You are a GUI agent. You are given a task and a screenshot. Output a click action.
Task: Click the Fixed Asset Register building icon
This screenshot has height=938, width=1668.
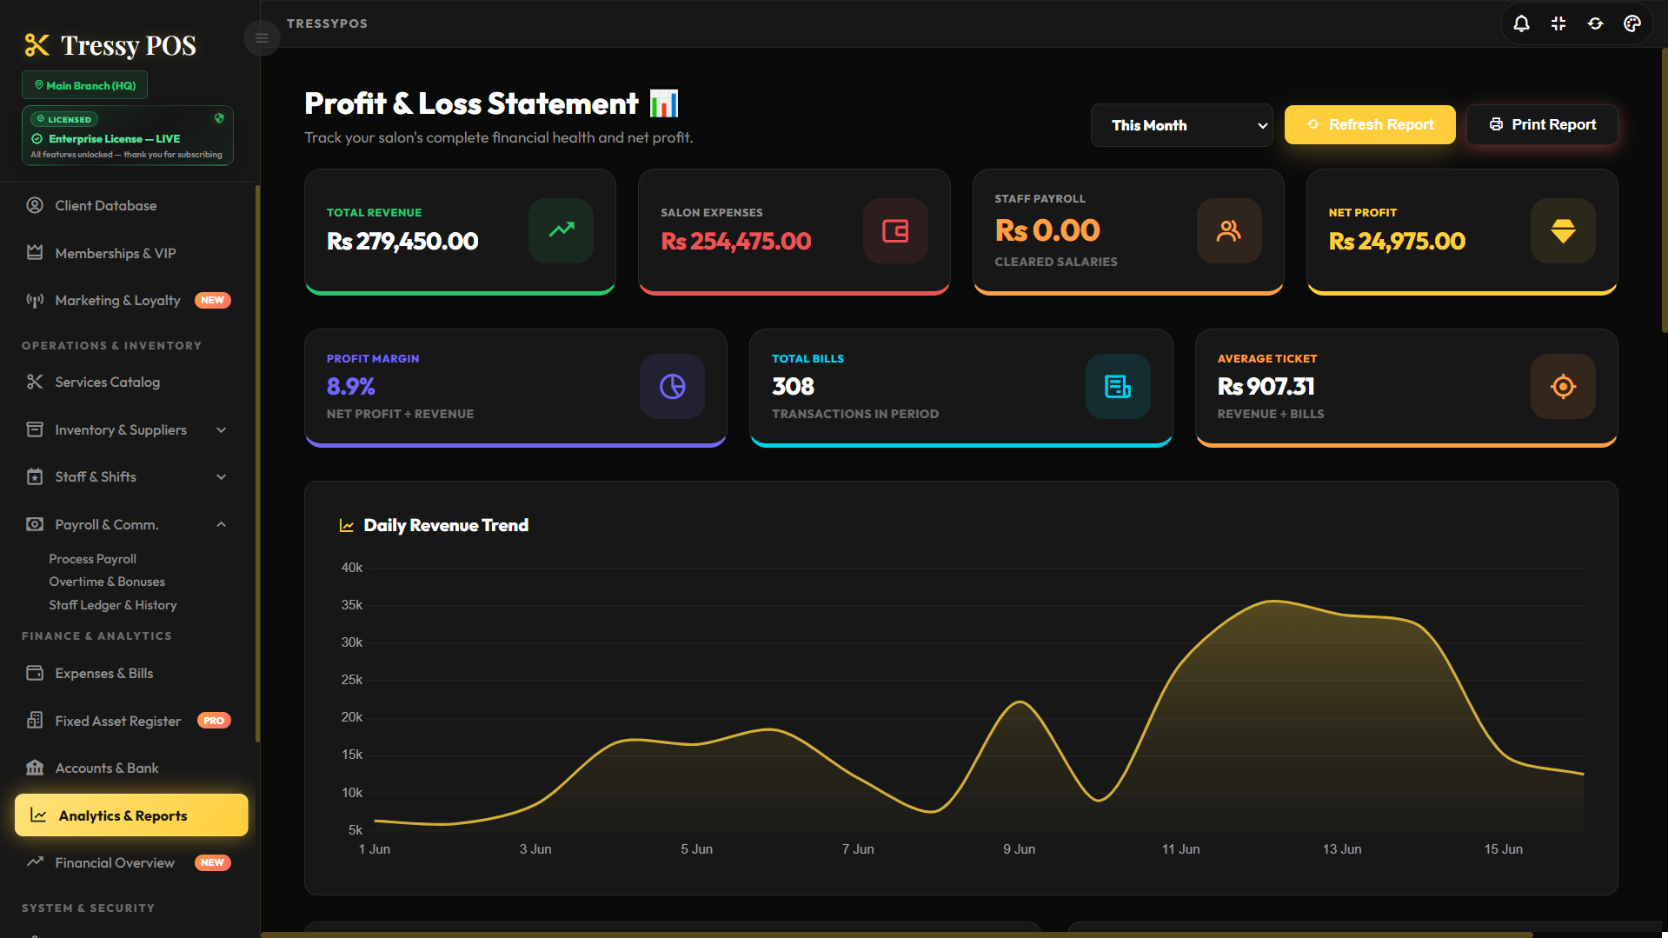tap(35, 721)
